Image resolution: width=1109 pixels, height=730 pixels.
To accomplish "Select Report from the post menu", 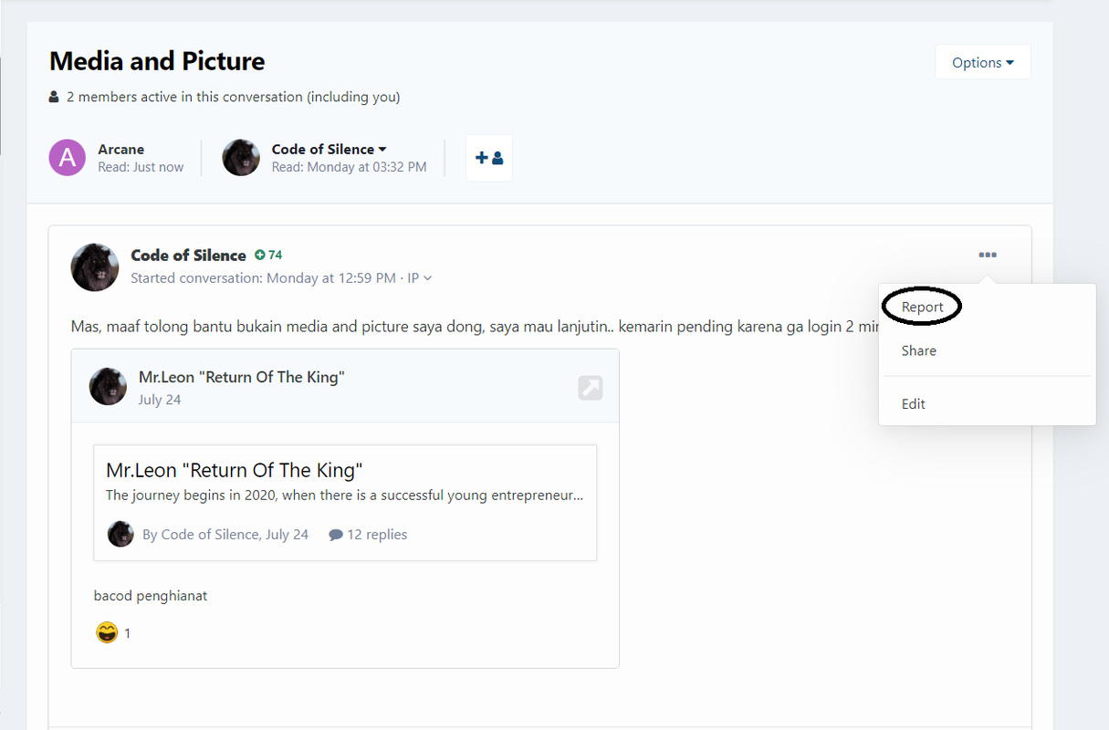I will (x=923, y=307).
